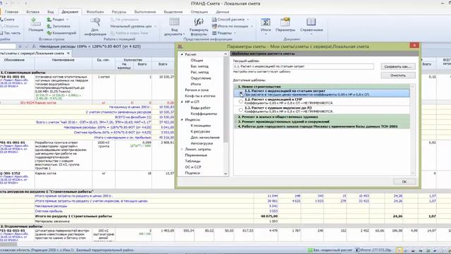Select ОС и ССР in tree
The width and height of the screenshot is (451, 254).
(x=193, y=167)
